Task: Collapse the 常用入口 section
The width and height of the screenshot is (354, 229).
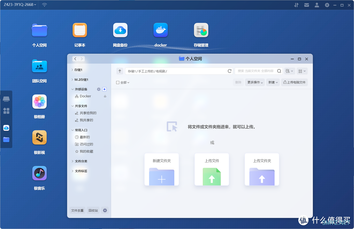Action: (72, 130)
